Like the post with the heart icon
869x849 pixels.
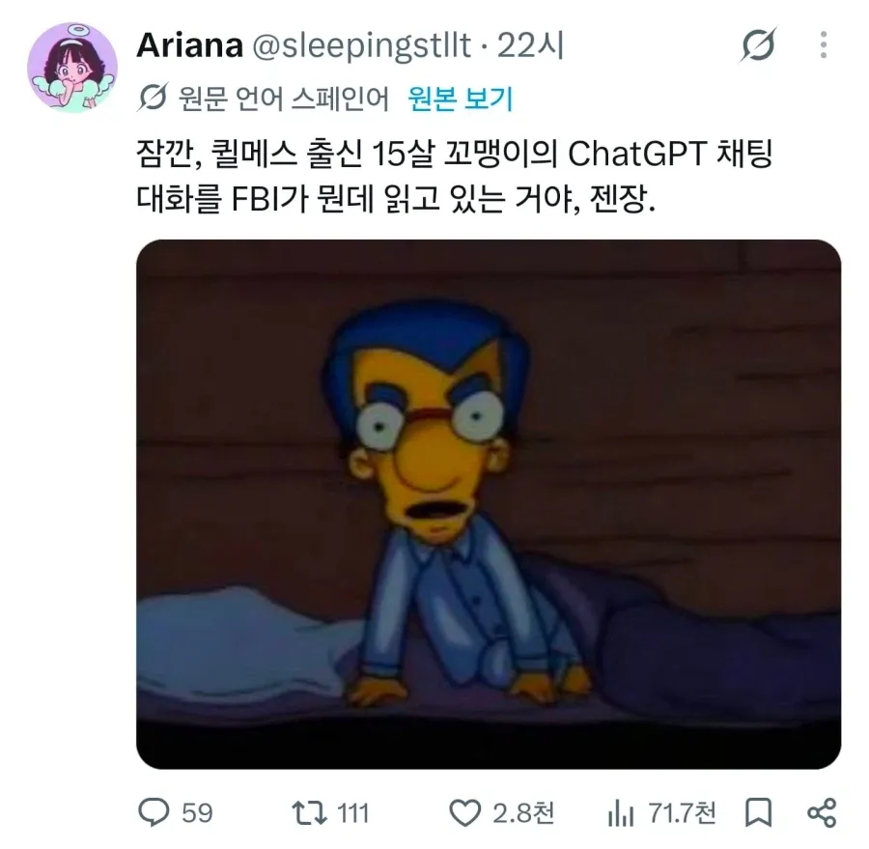click(464, 813)
